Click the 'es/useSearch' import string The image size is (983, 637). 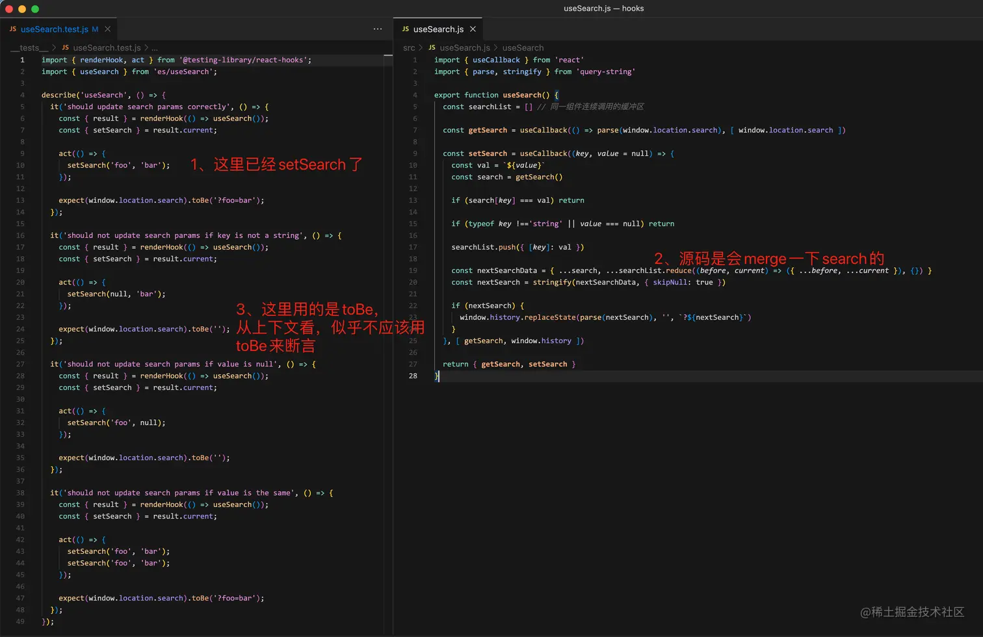pyautogui.click(x=183, y=71)
